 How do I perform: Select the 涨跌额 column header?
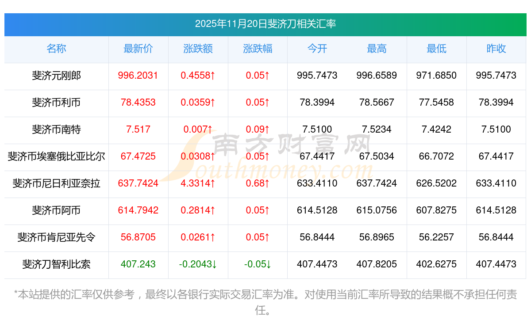[198, 49]
